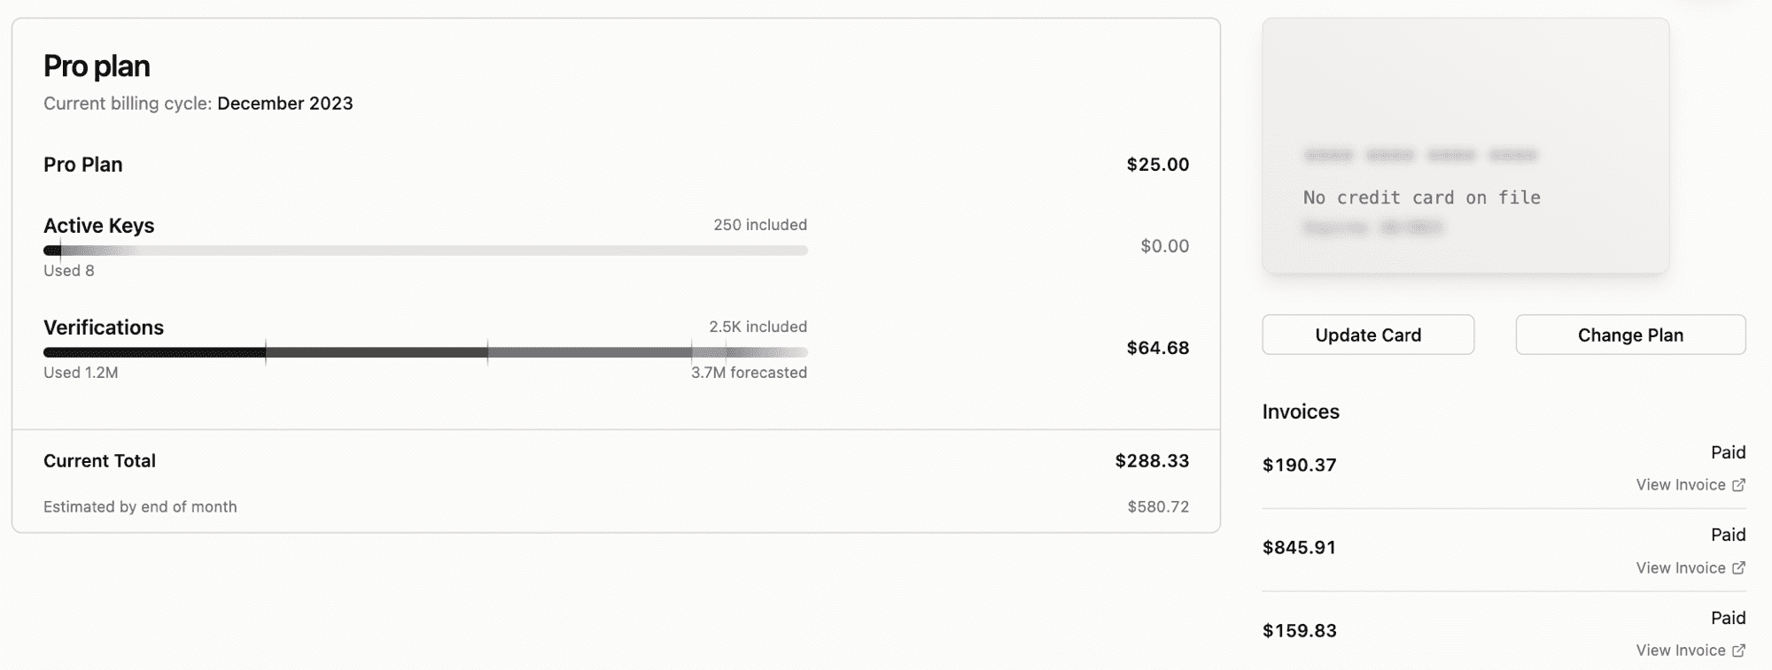
Task: Click the external link icon beside the $190.37 invoice
Action: point(1740,484)
